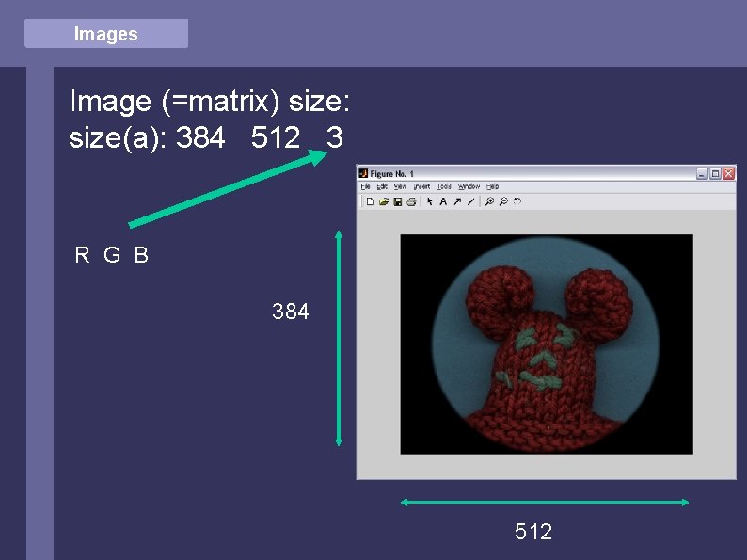Maximize the Figure No. 1 window
Image resolution: width=747 pixels, height=560 pixels.
pyautogui.click(x=715, y=174)
